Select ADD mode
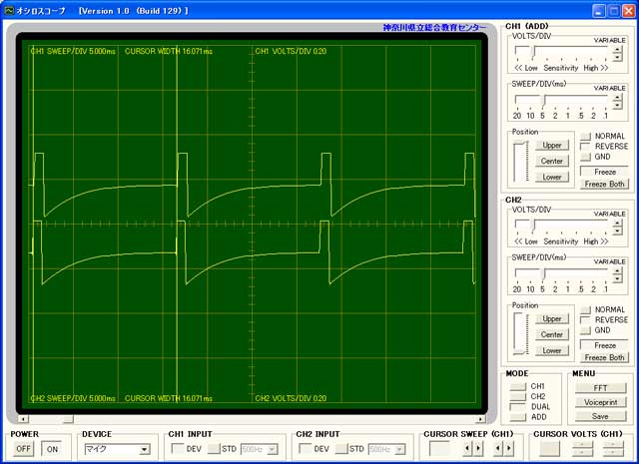This screenshot has height=464, width=639. [518, 417]
